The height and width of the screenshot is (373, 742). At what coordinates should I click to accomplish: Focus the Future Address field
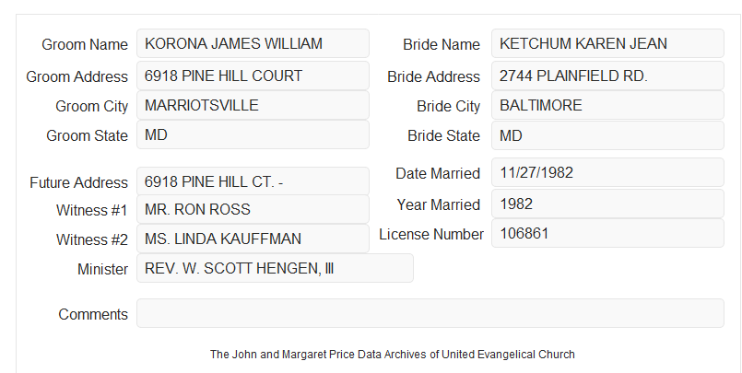tap(253, 181)
